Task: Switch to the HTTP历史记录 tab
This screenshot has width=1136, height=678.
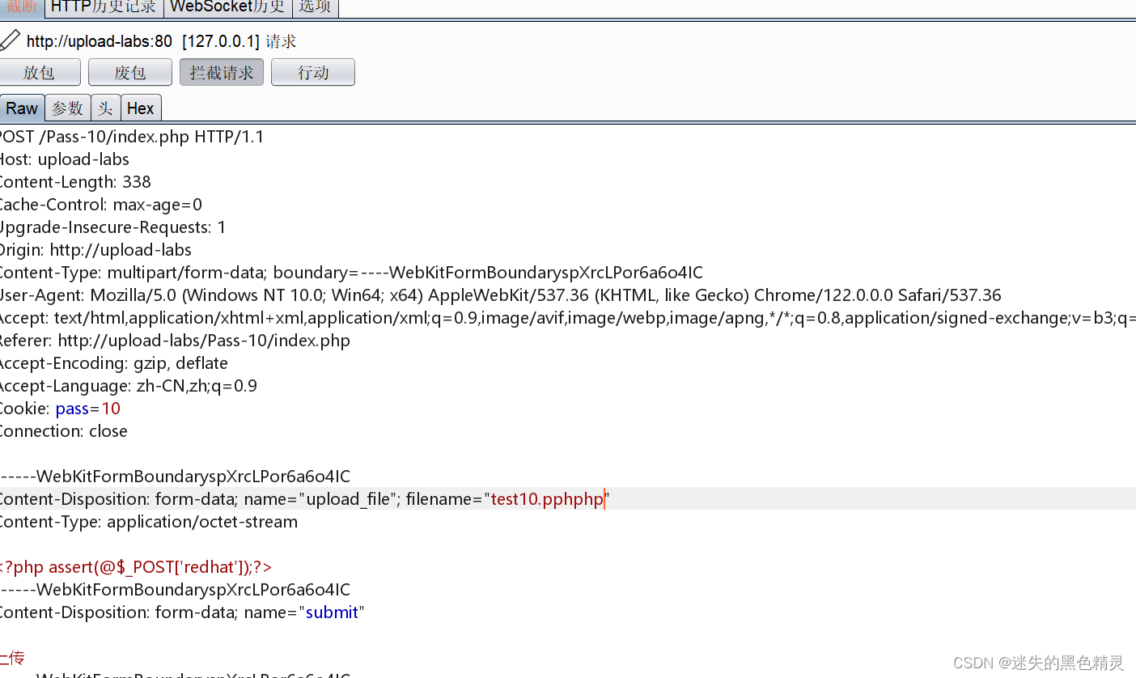Action: [104, 7]
